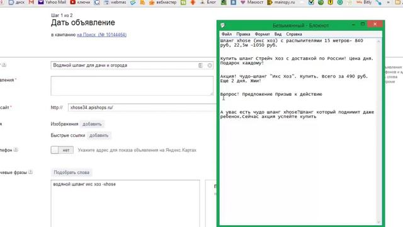Screen dimensions: 403x227
Task: Click the yellow T bookmark icon
Action: click(x=331, y=3)
